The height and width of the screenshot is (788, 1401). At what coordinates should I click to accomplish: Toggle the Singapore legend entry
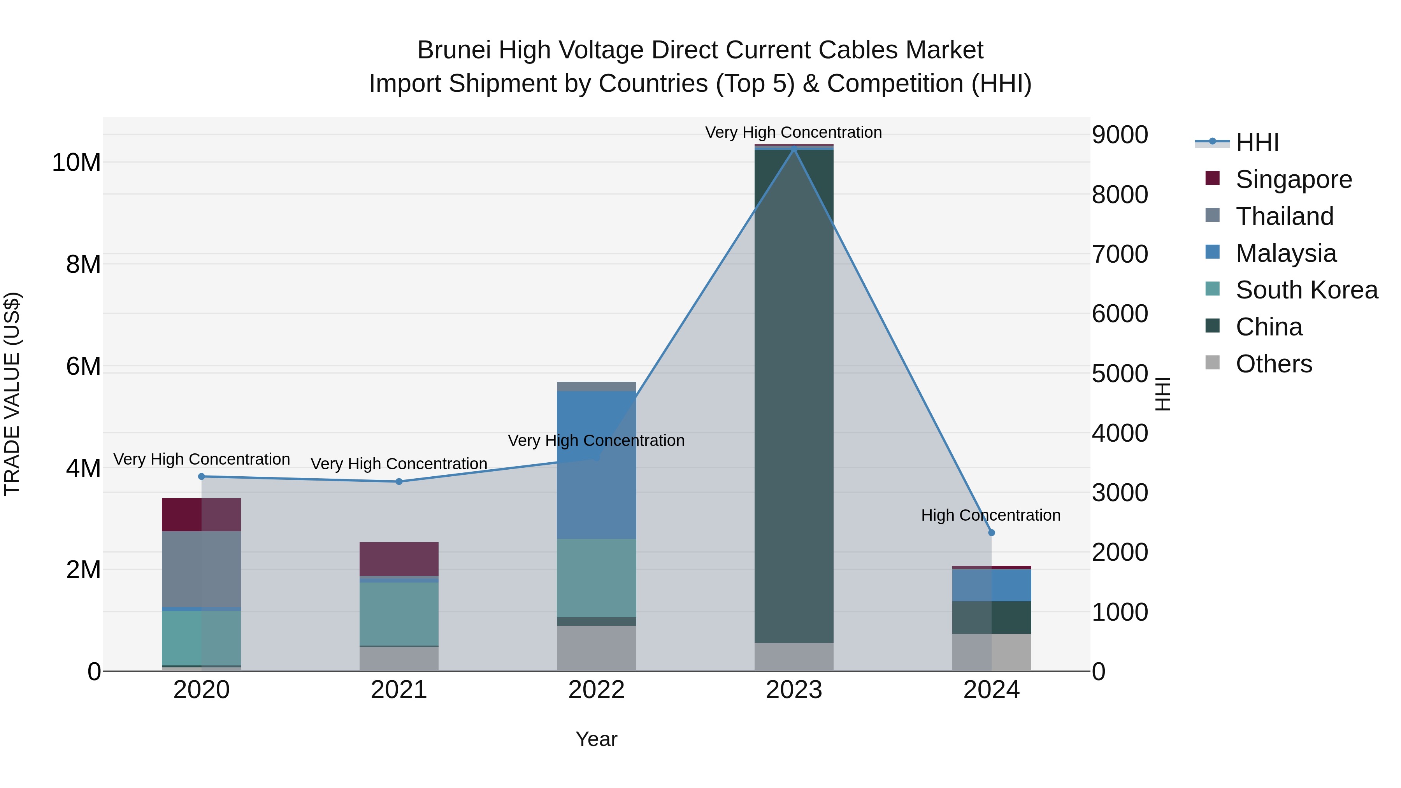pyautogui.click(x=1278, y=179)
